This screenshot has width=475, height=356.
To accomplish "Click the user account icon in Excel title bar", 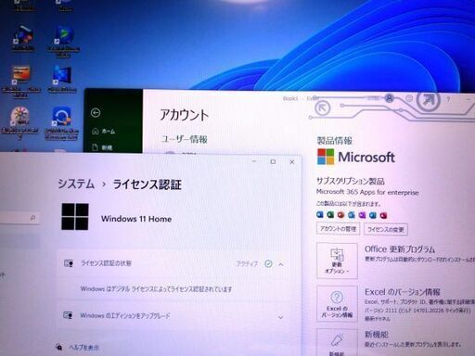I will pos(389,98).
